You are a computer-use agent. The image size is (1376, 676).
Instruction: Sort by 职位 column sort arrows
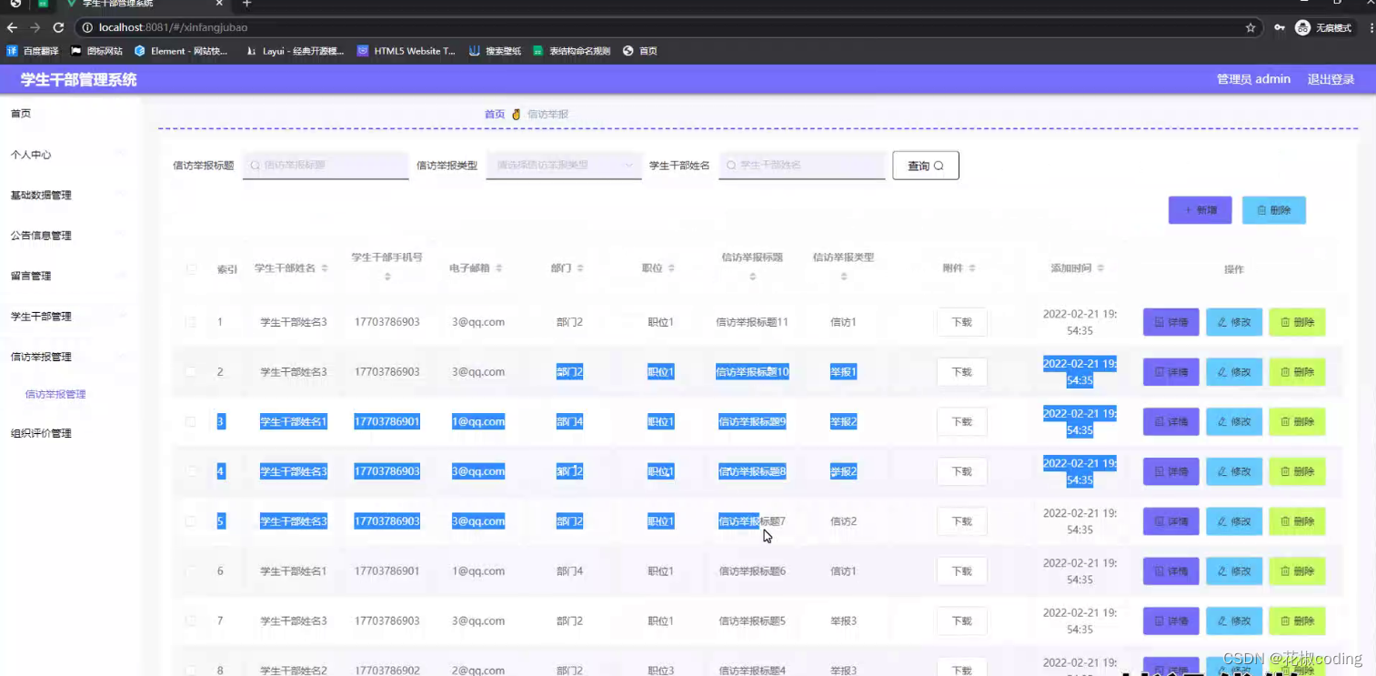(x=671, y=268)
